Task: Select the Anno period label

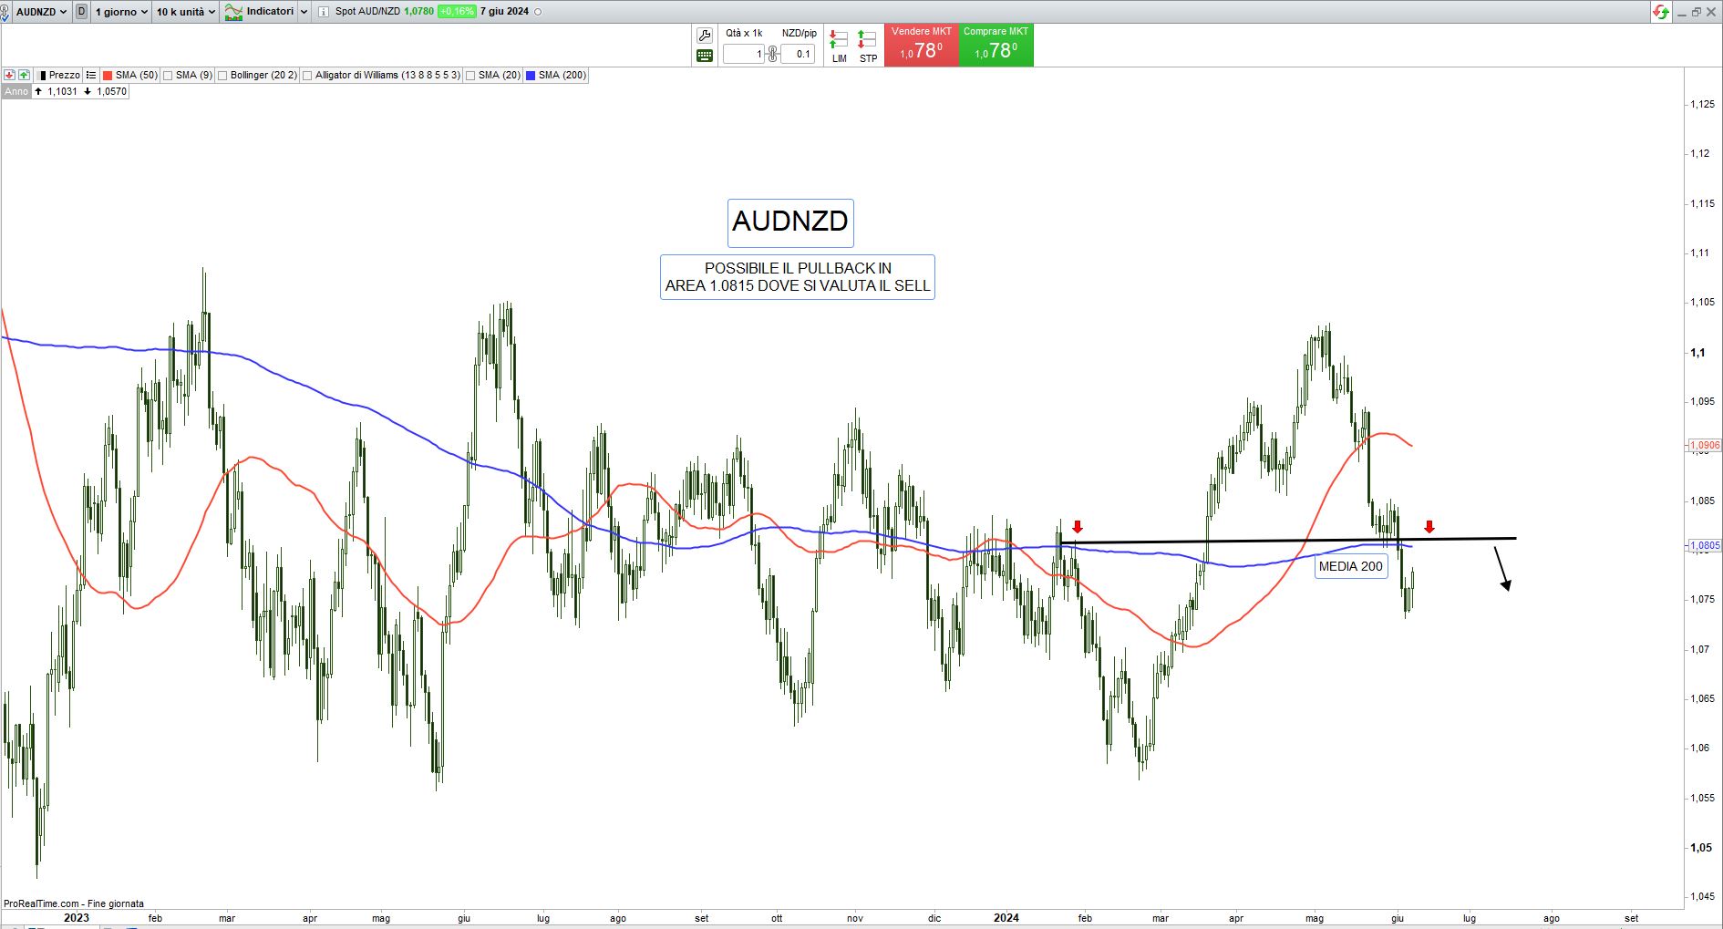Action: 15,91
